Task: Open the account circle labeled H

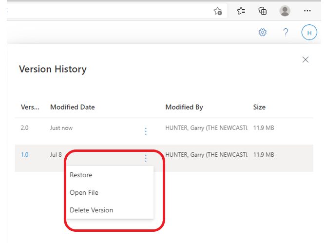Action: point(309,33)
